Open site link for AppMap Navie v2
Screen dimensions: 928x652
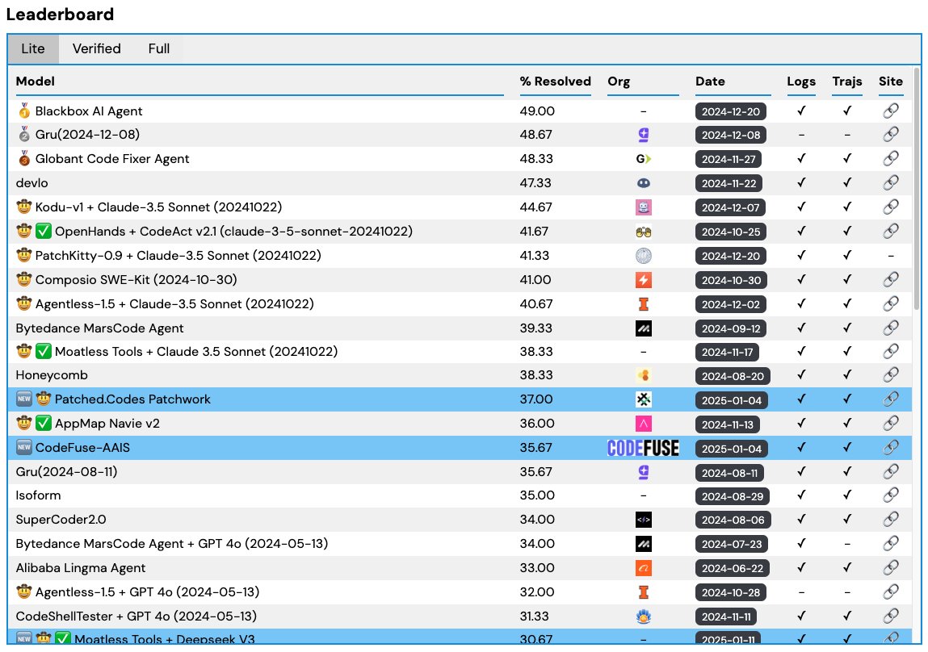pyautogui.click(x=891, y=424)
